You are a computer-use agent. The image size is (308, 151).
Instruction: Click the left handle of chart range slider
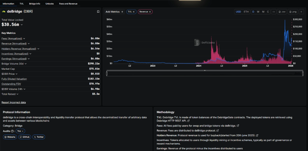pos(107,73)
